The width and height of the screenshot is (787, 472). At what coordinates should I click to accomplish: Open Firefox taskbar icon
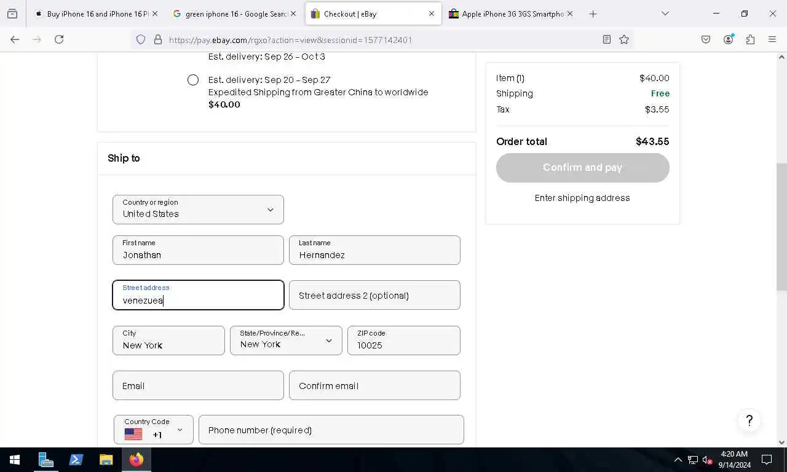point(136,460)
